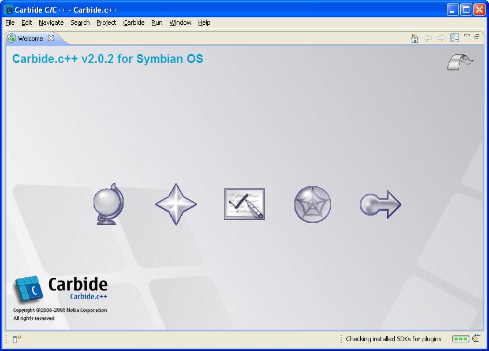Maximize the Carbide C/C++ window

pyautogui.click(x=466, y=10)
